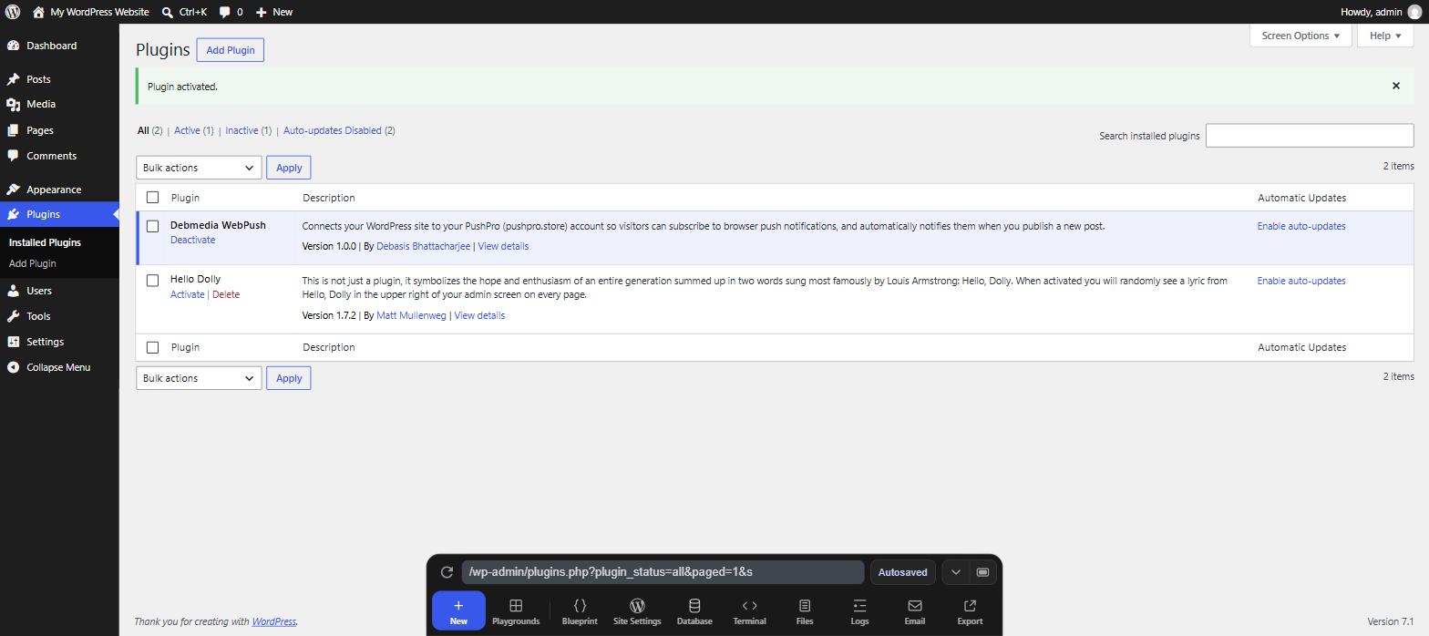Click the Playground URL address field
The height and width of the screenshot is (636, 1429).
(663, 572)
